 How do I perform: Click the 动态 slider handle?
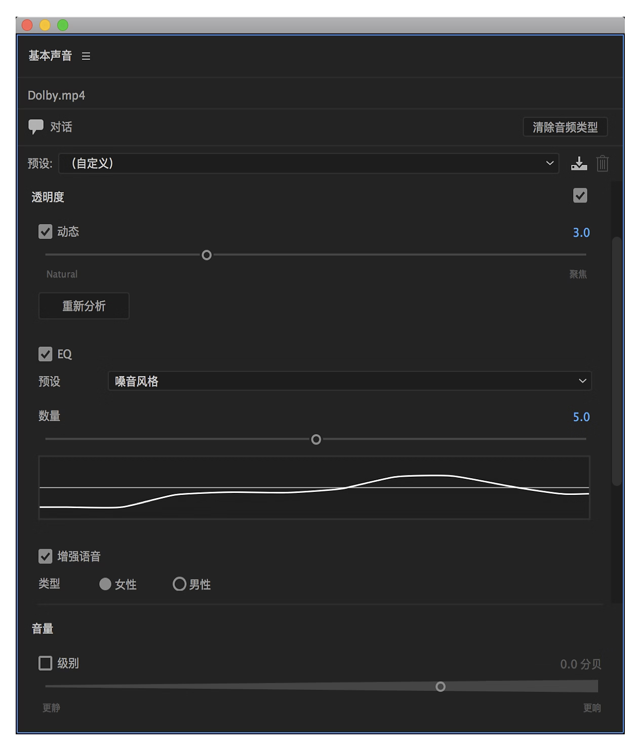206,255
